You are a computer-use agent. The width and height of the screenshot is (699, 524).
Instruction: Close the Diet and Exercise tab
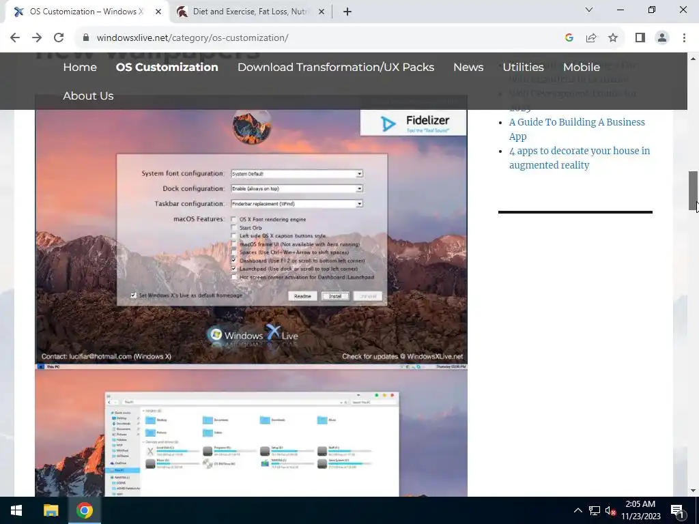pos(322,12)
